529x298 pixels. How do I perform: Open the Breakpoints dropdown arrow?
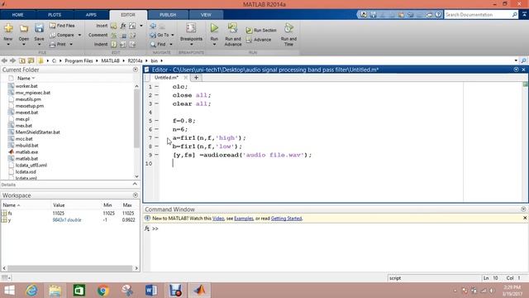tap(191, 45)
